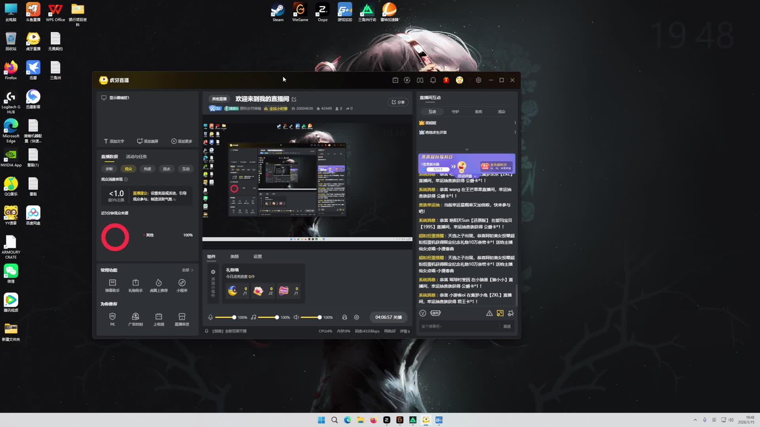Switch to the 守护 tab
Image resolution: width=760 pixels, height=427 pixels.
(x=455, y=112)
